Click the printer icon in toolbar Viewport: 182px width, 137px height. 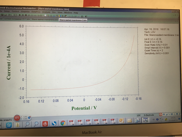(5, 15)
